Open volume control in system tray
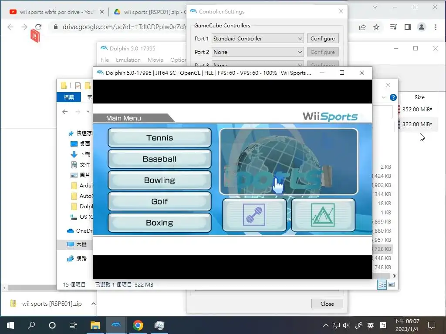446x334 pixels. 346,325
